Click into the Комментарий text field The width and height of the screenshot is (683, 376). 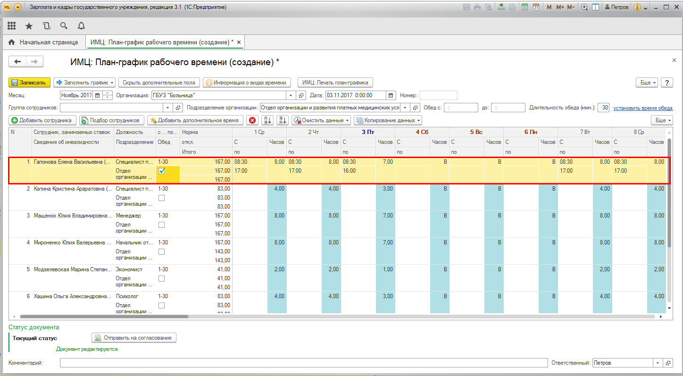click(303, 363)
